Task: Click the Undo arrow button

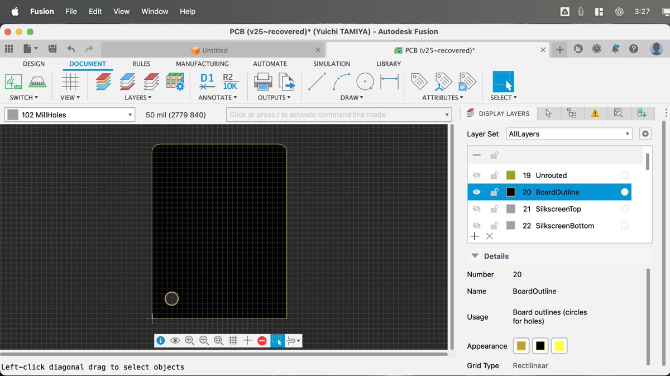Action: tap(71, 49)
